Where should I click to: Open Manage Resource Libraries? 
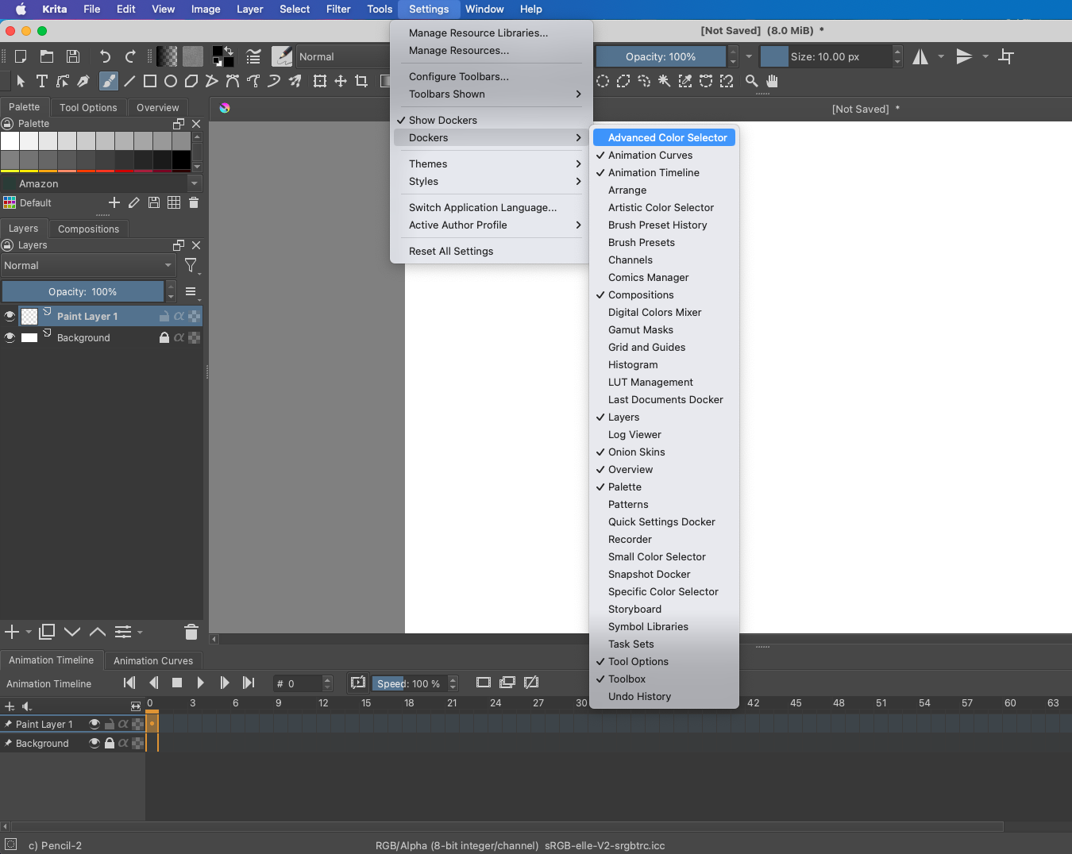492,33
